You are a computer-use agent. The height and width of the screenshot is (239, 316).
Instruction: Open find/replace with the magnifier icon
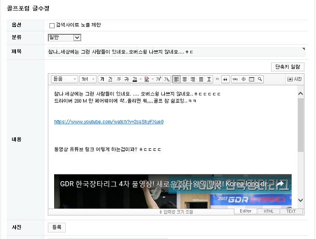(x=259, y=79)
